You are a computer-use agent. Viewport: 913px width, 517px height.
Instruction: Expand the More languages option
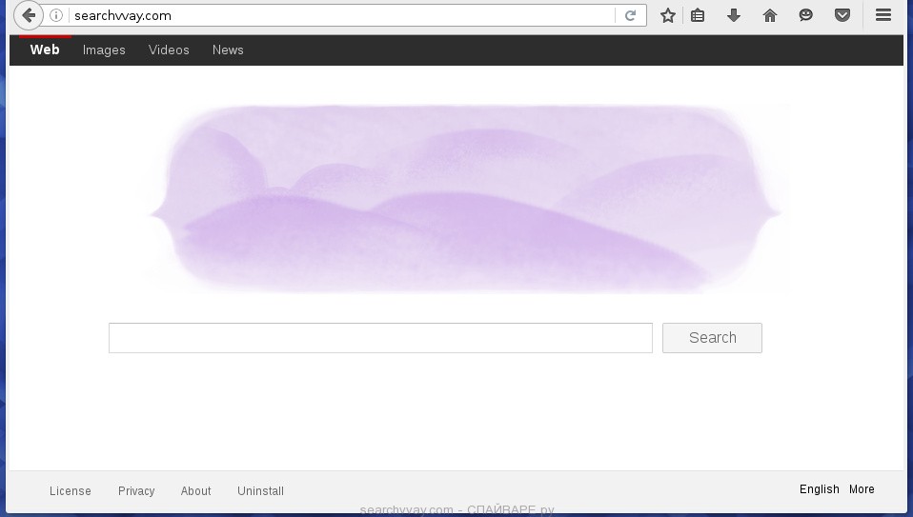click(x=862, y=489)
